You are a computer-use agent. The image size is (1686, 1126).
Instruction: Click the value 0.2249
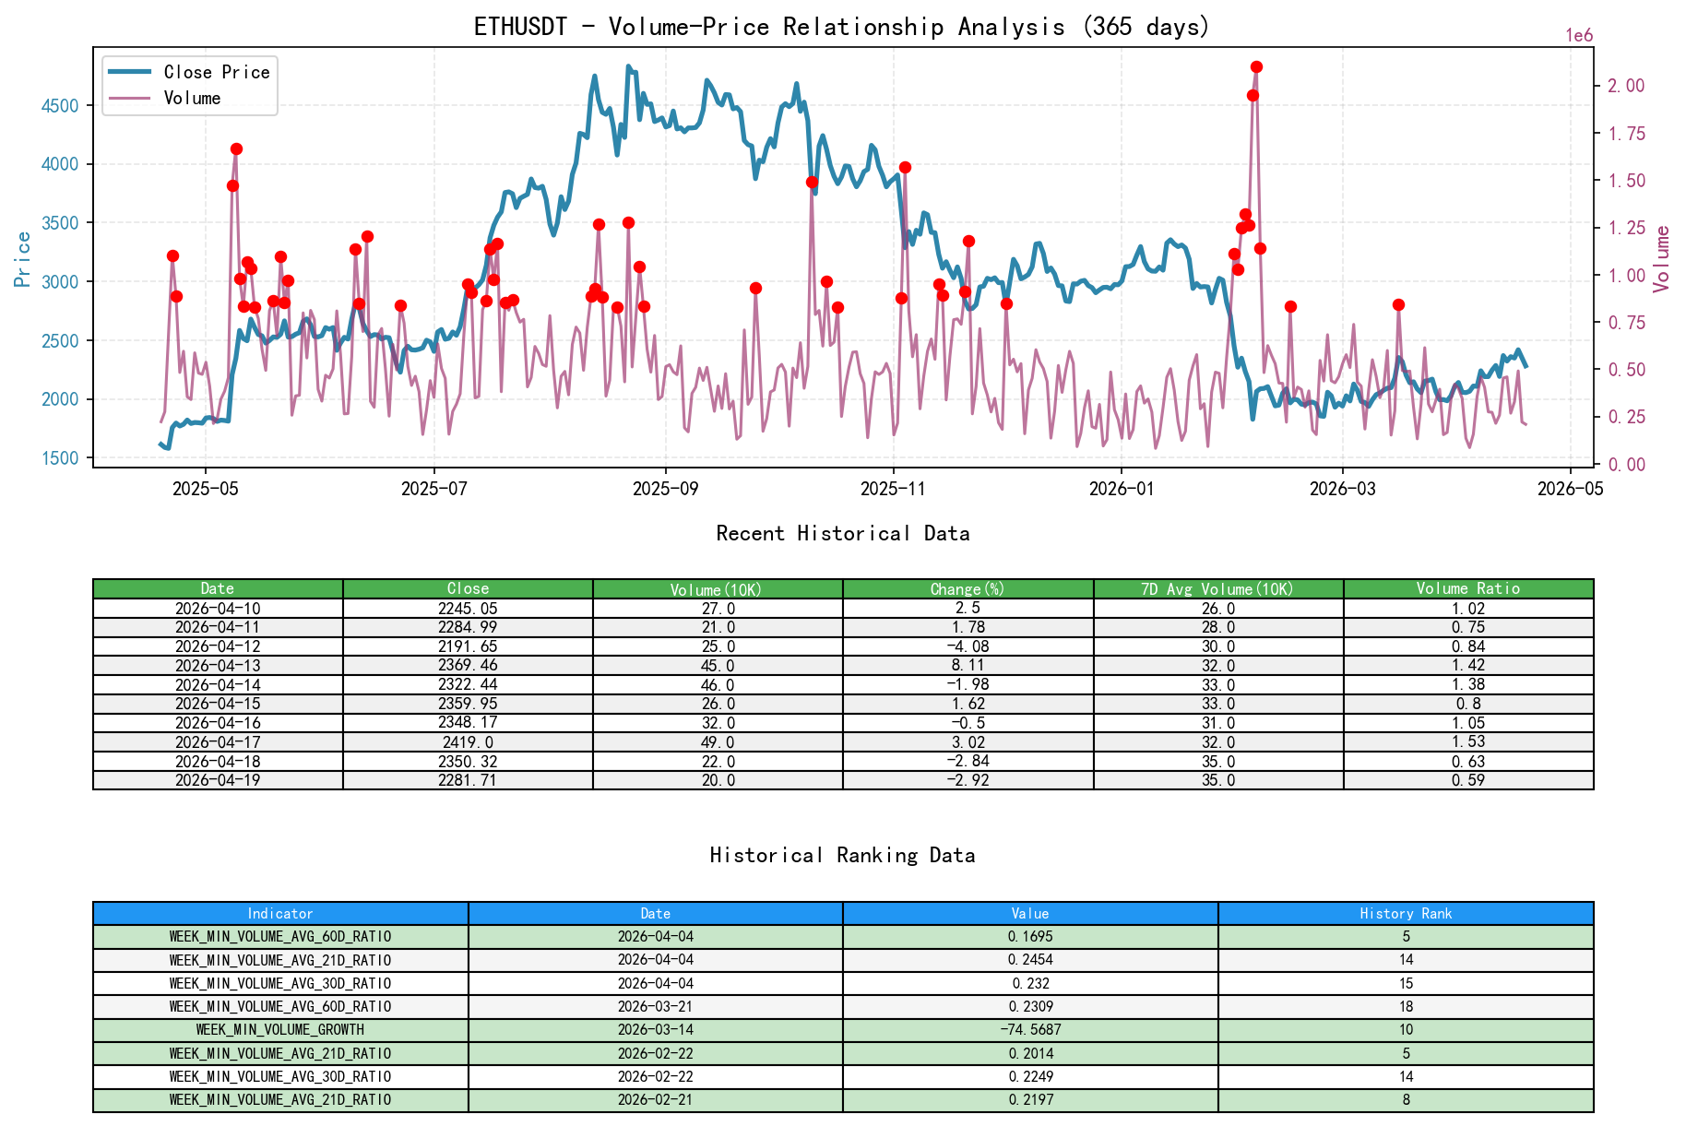coord(1030,1076)
